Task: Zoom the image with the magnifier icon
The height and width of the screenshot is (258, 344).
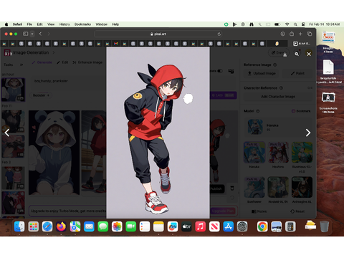Action: [297, 54]
